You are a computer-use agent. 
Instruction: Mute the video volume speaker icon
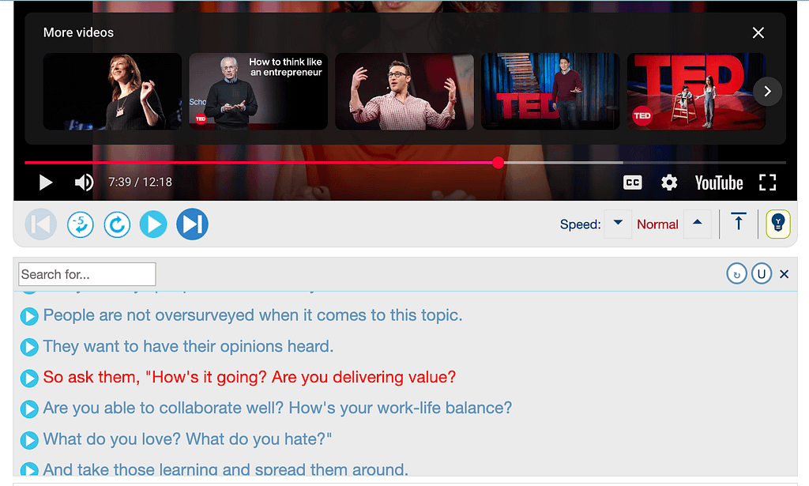click(84, 183)
